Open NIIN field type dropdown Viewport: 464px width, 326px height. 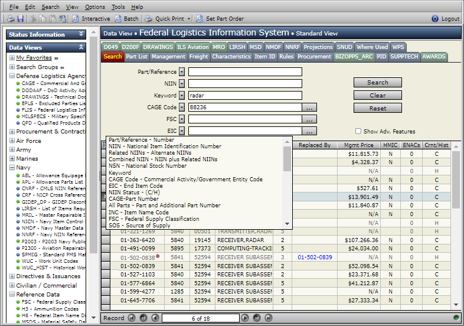pos(182,83)
